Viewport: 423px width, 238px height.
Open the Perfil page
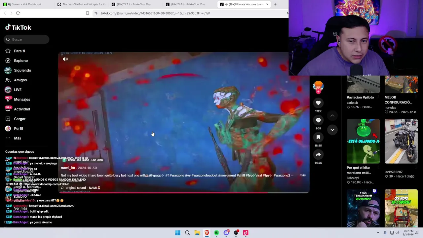(15, 128)
